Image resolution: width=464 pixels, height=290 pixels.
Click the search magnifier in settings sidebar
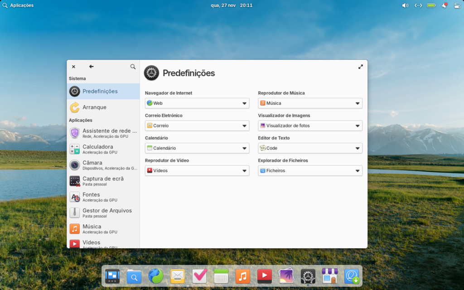[133, 67]
